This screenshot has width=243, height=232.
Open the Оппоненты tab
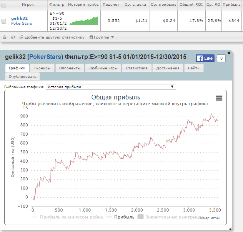click(70, 68)
